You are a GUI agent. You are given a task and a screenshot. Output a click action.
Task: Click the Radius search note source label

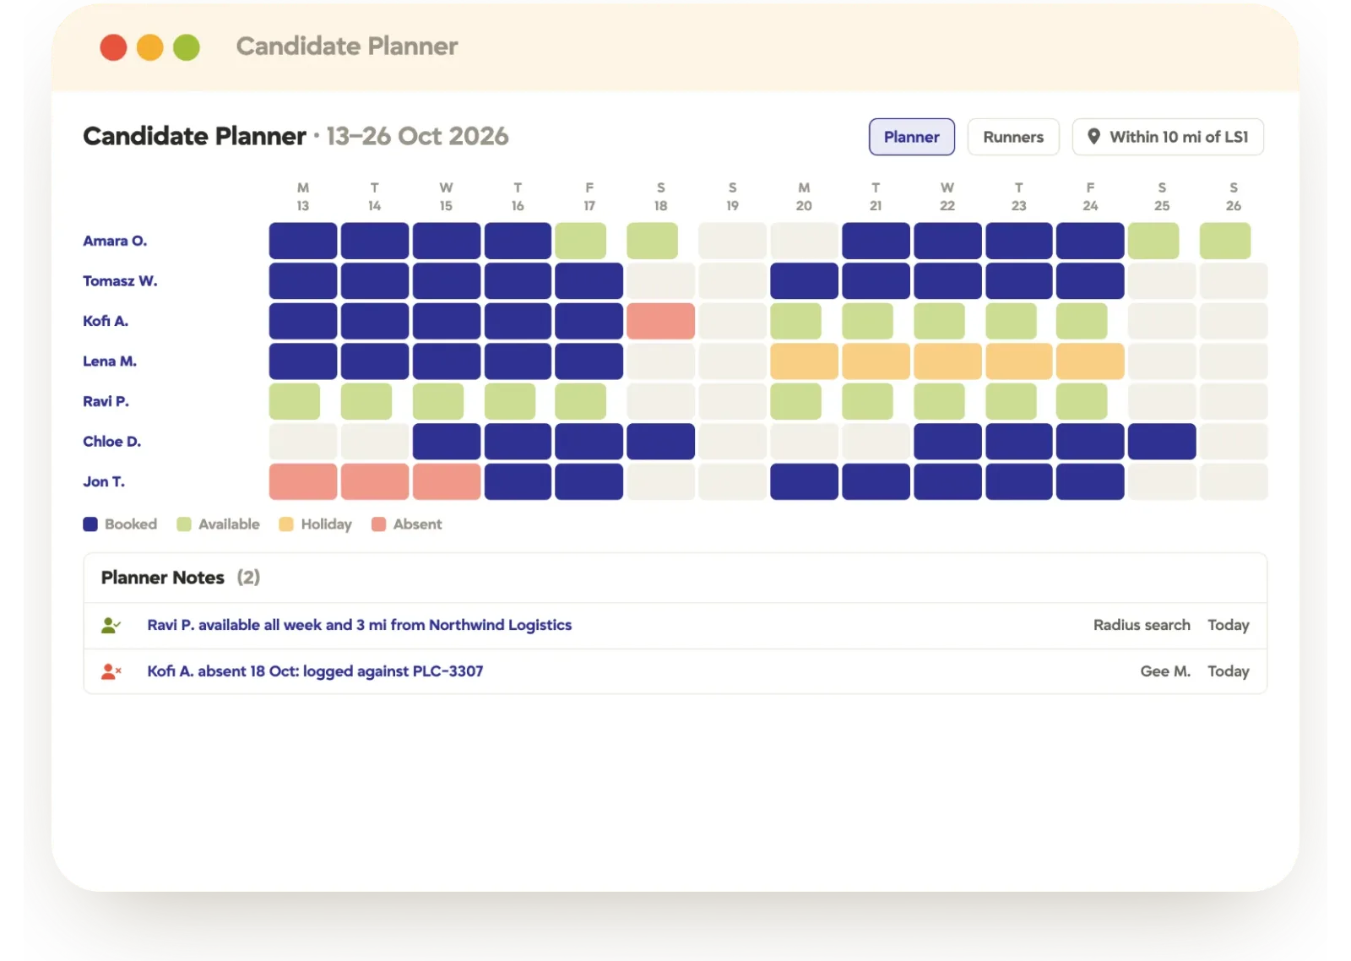point(1142,625)
